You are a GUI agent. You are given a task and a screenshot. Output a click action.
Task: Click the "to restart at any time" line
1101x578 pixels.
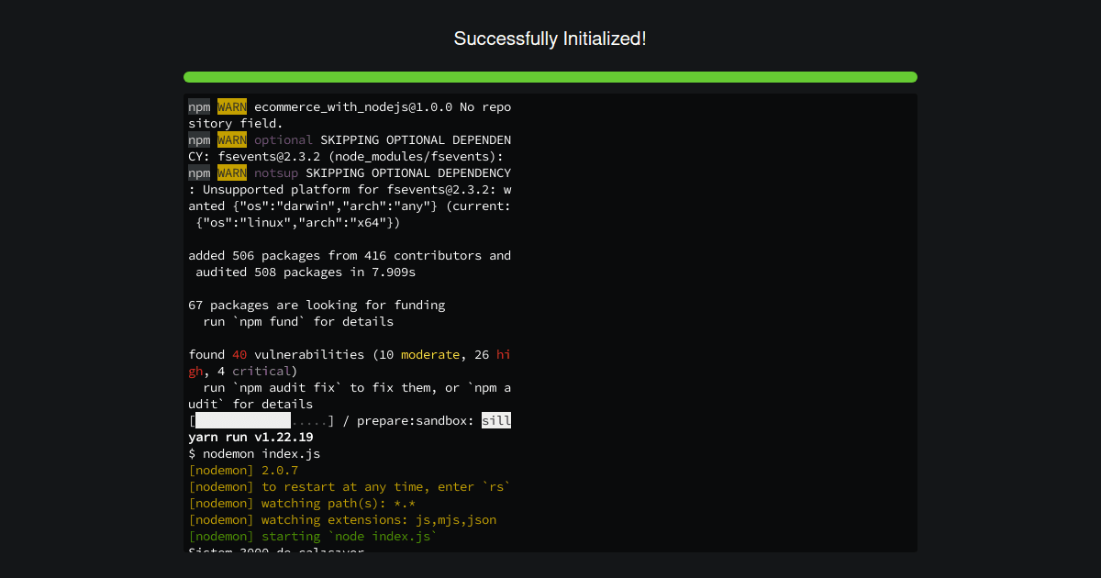[350, 486]
